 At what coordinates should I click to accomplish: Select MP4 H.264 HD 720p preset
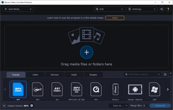tap(77, 89)
